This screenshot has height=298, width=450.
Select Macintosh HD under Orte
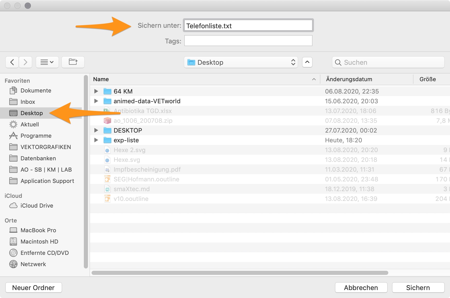click(39, 241)
